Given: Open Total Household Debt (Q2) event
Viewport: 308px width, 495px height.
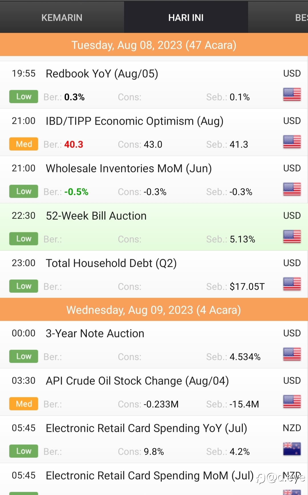Looking at the screenshot, I should tap(154, 274).
